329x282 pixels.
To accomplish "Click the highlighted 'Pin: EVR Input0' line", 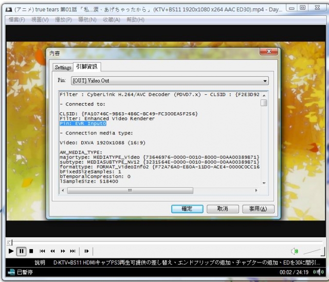I will pyautogui.click(x=83, y=124).
